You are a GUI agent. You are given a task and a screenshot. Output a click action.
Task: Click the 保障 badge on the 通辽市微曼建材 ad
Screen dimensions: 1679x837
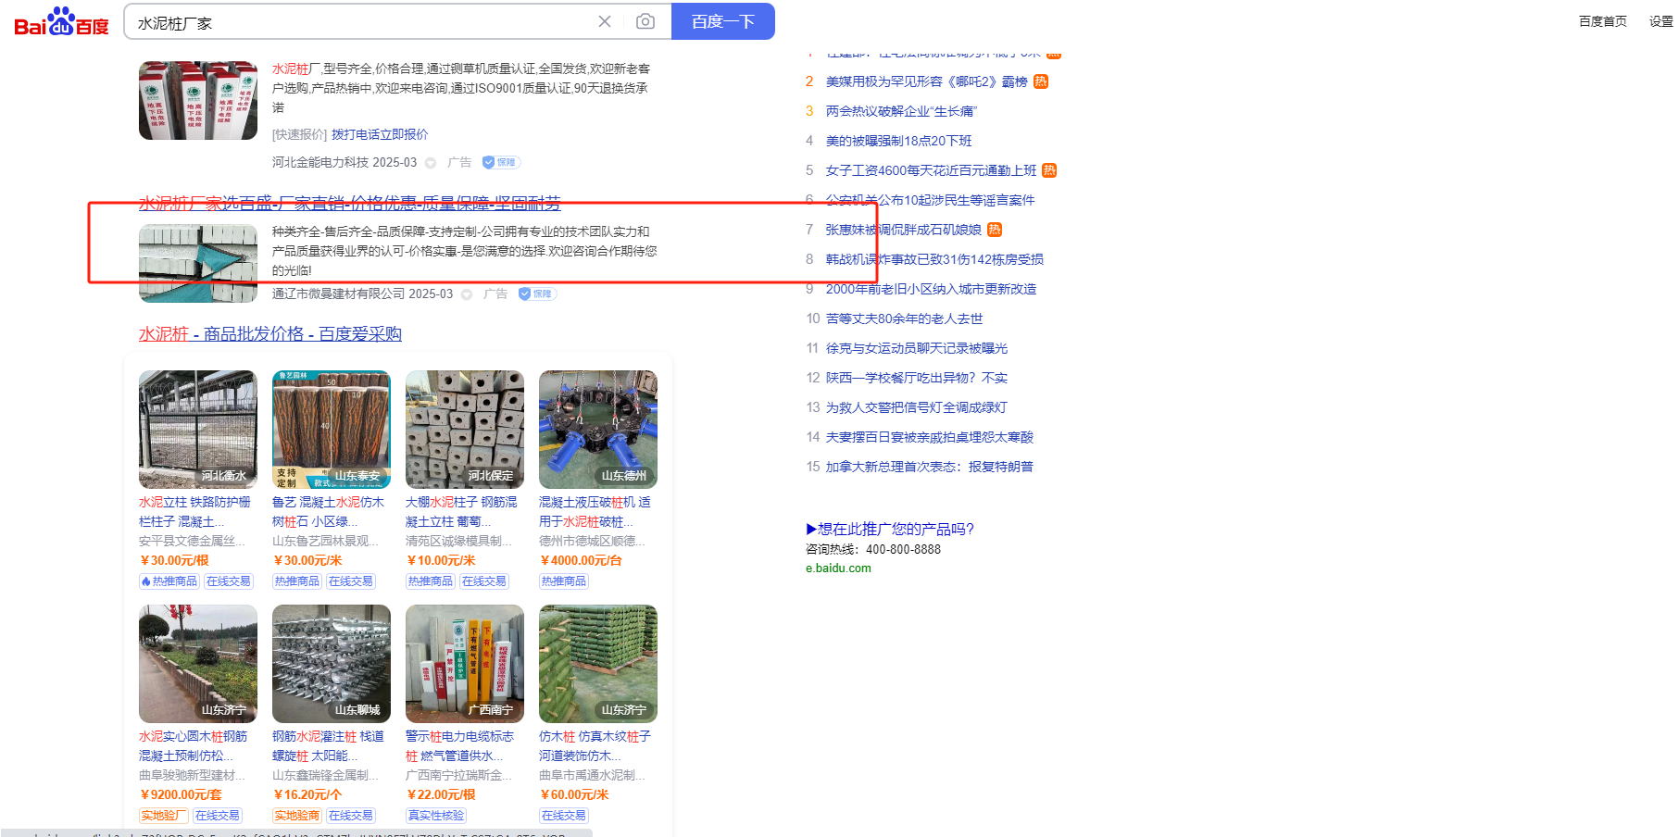pos(537,294)
